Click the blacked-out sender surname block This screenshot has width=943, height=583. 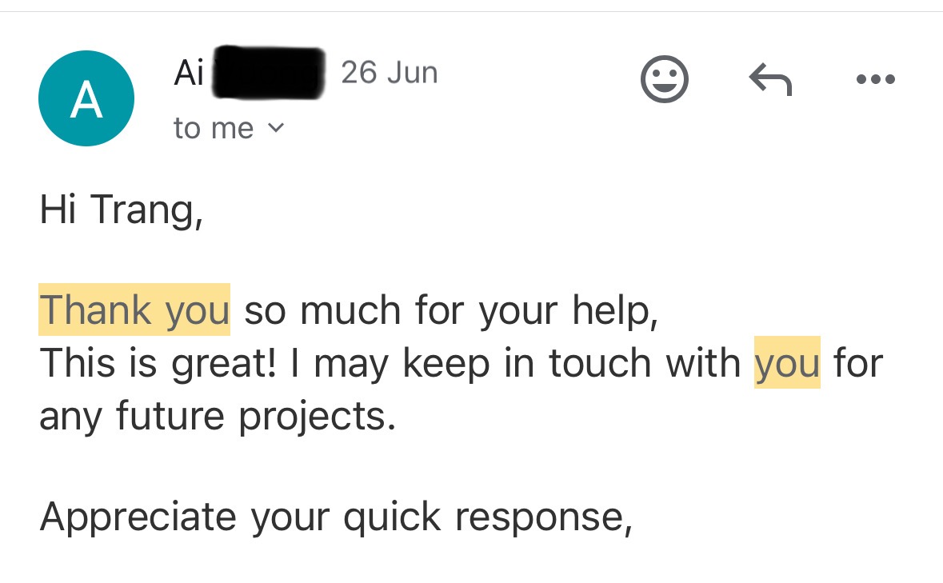(x=269, y=72)
